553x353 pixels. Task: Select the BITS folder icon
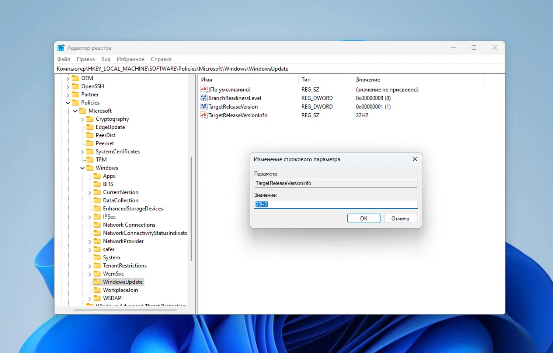pos(97,184)
